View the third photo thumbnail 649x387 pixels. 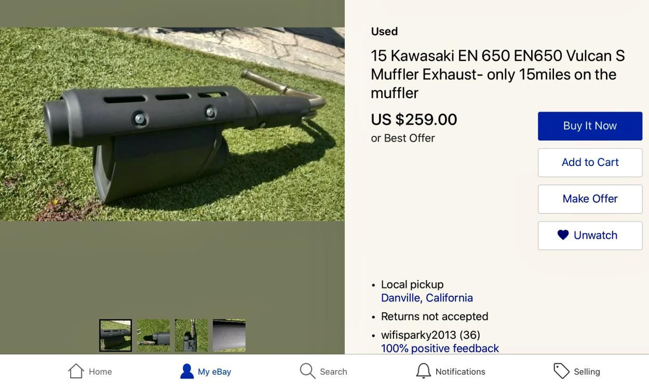click(191, 336)
